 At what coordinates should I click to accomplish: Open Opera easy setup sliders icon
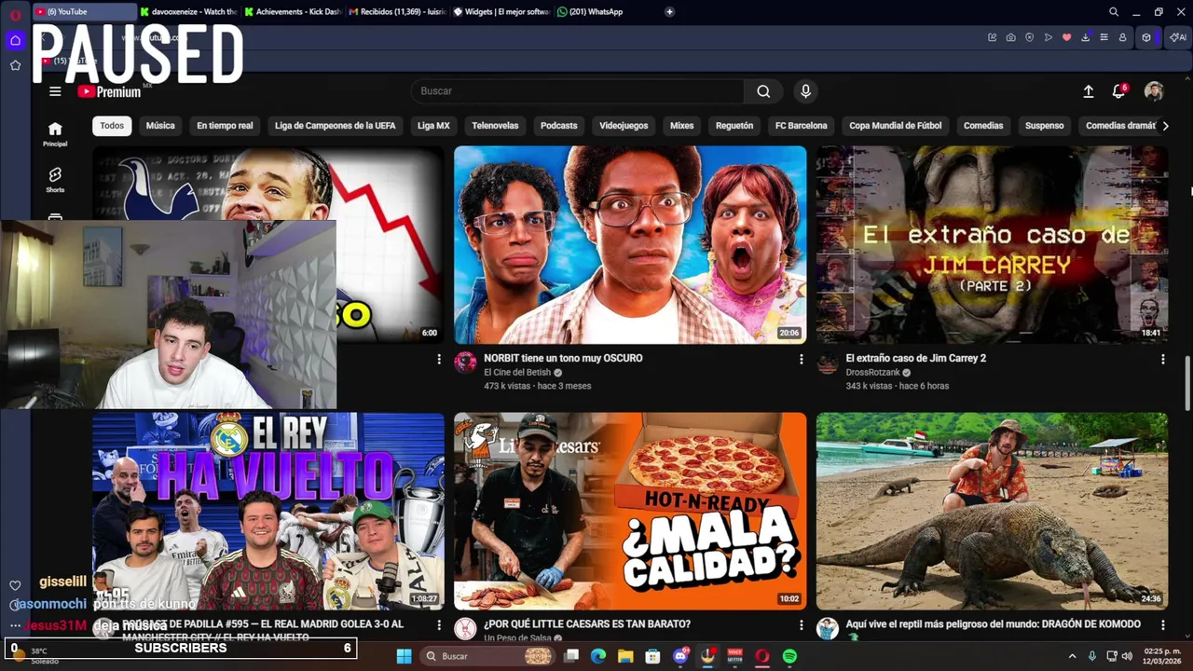(x=1104, y=37)
